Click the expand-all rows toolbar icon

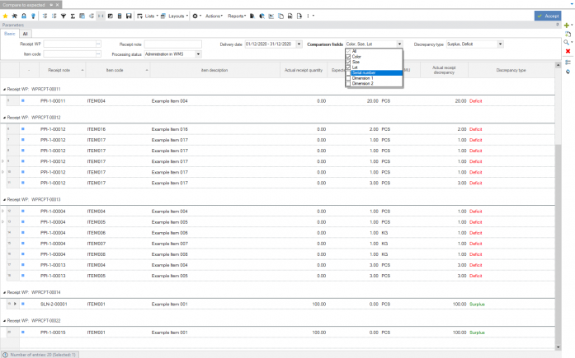point(45,16)
